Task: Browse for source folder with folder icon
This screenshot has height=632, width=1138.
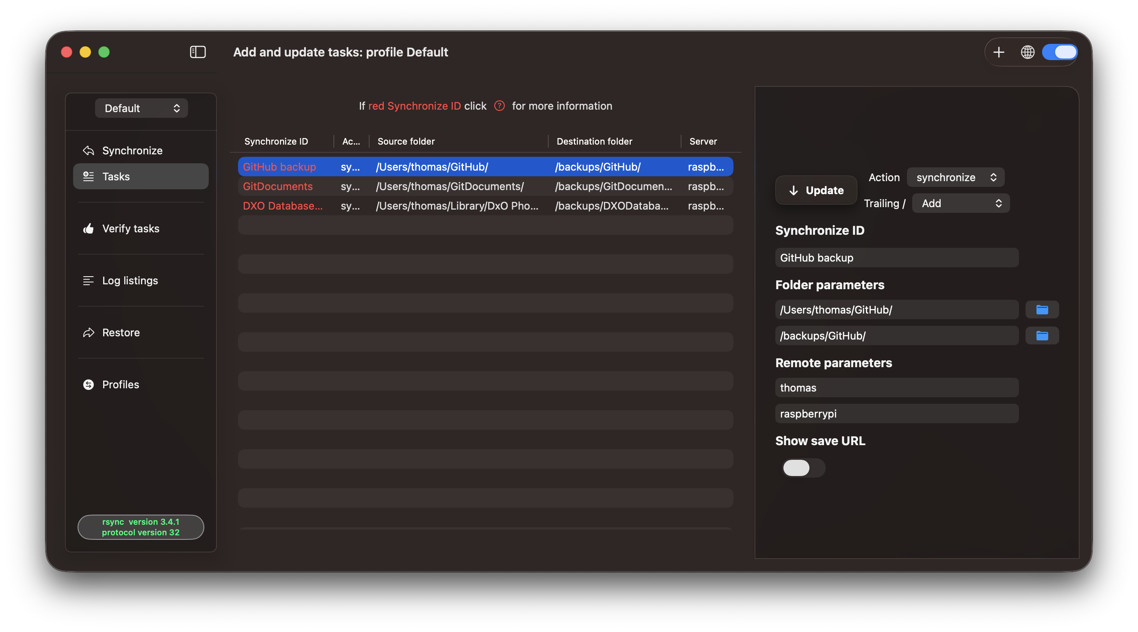Action: pos(1042,310)
